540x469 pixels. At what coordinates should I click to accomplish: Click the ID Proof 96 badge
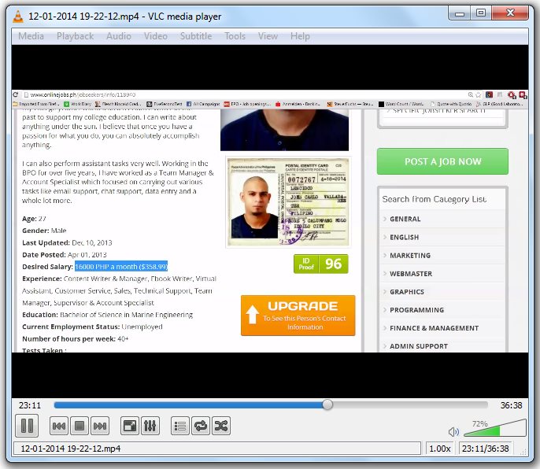(x=321, y=264)
